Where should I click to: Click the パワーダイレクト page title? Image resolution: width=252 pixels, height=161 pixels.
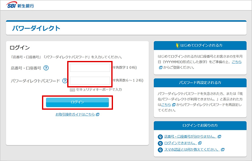(x=36, y=28)
